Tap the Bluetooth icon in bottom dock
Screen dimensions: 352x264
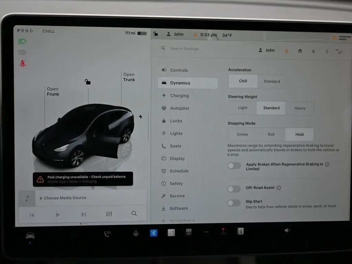(154, 233)
